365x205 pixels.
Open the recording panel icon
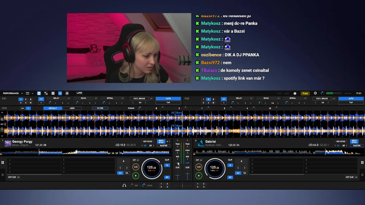(x=67, y=93)
